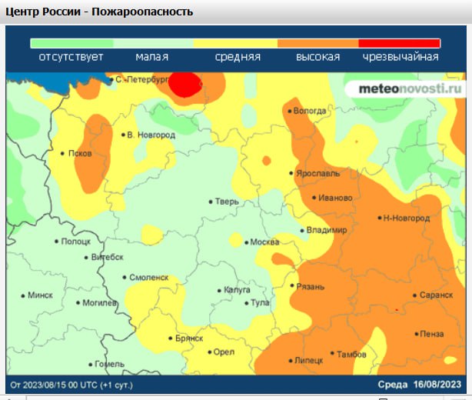The image size is (472, 400).
Task: Click the forecast date 'Среда 16/08/2023'
Action: pos(420,385)
